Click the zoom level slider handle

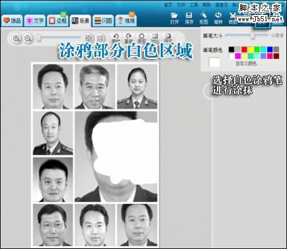click(39, 38)
